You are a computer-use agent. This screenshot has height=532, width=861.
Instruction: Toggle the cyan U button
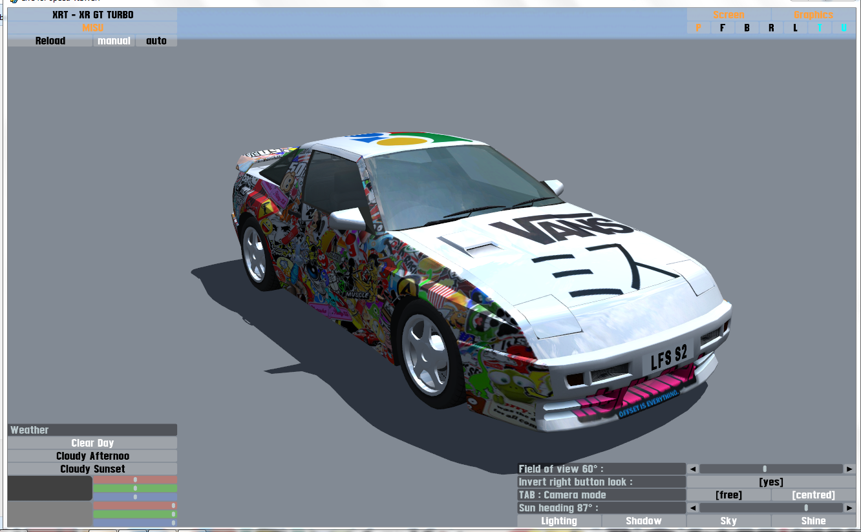pyautogui.click(x=844, y=28)
